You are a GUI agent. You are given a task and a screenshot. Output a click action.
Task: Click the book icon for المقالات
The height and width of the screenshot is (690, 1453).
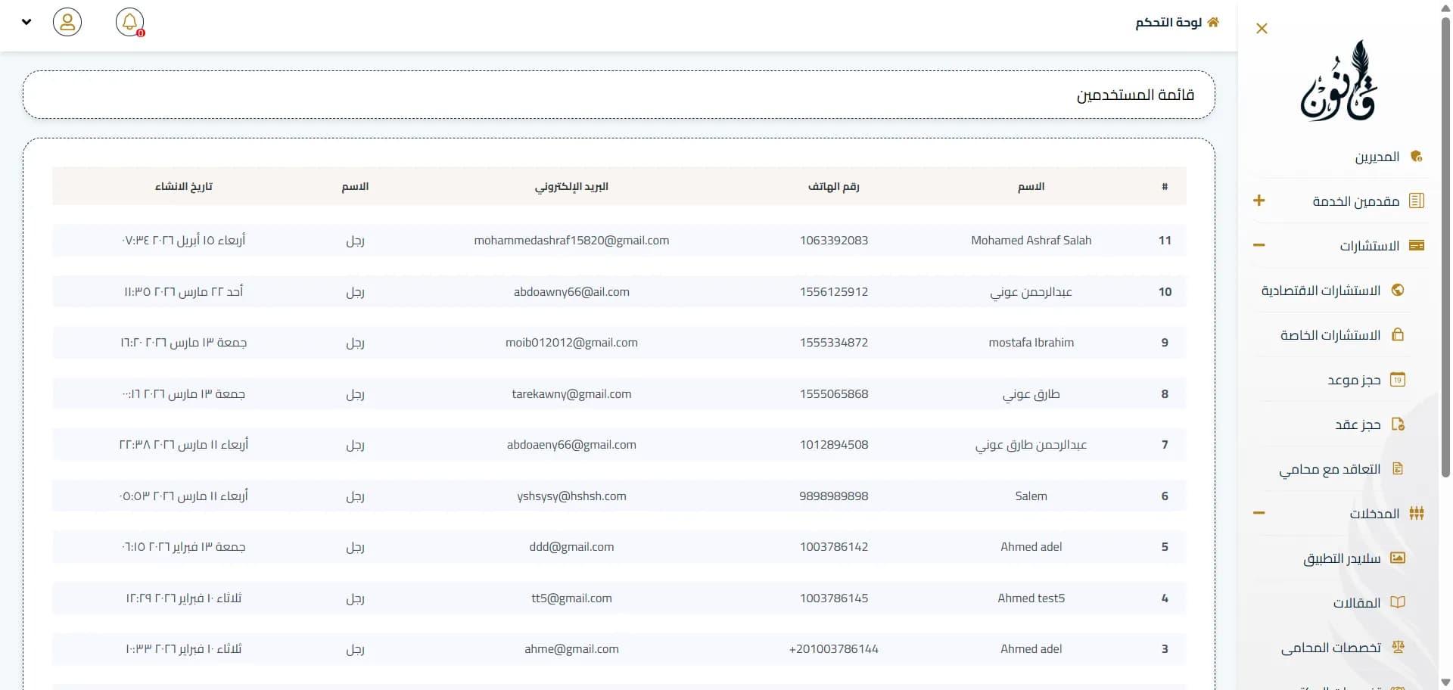pos(1398,602)
